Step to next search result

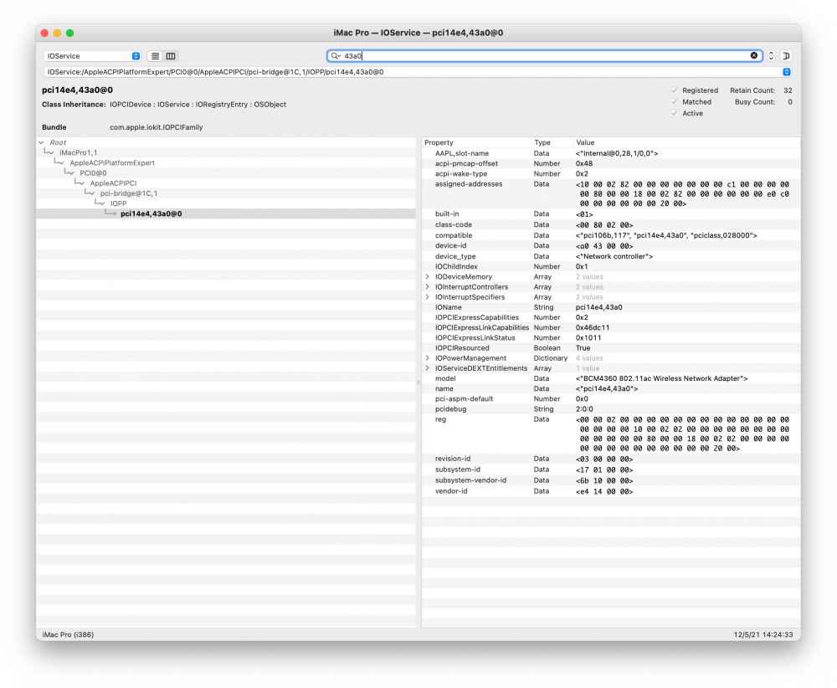click(x=772, y=59)
